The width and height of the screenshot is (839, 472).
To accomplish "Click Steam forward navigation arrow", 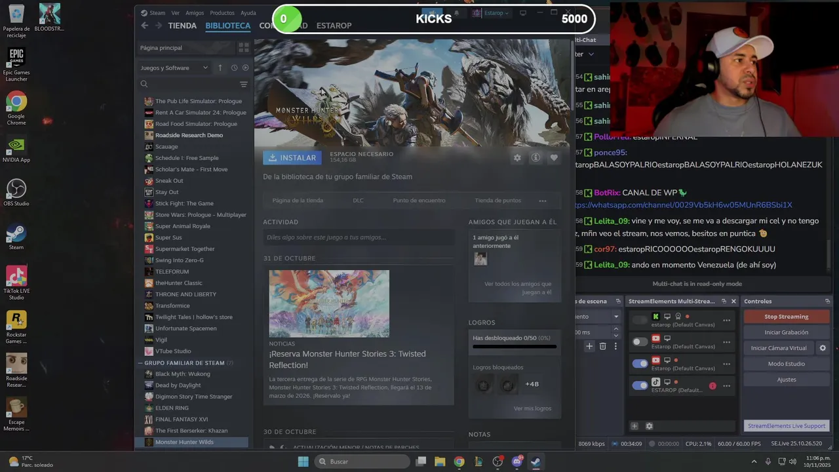I will pyautogui.click(x=158, y=26).
